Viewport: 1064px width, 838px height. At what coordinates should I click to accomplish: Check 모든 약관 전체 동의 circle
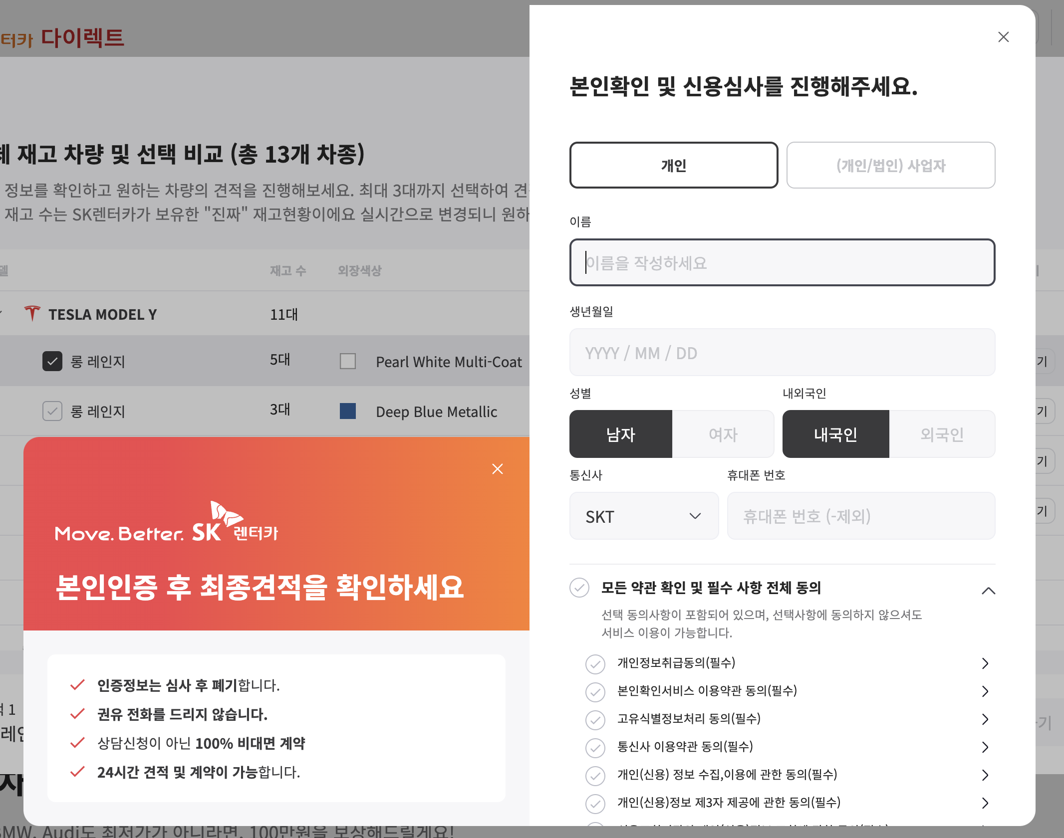579,588
